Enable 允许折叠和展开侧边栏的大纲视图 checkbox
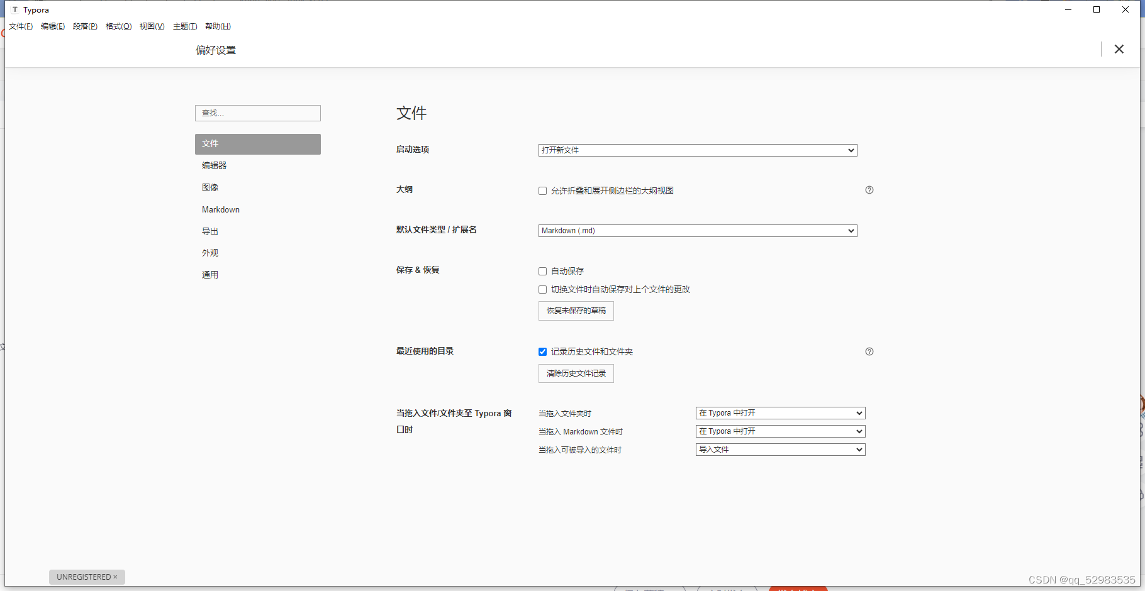 point(542,191)
